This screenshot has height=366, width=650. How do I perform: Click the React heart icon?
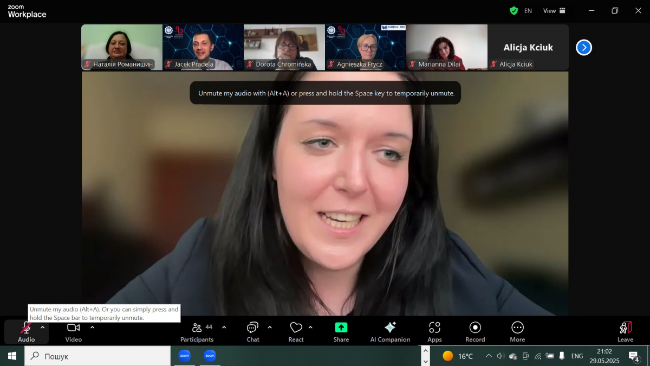pyautogui.click(x=296, y=328)
